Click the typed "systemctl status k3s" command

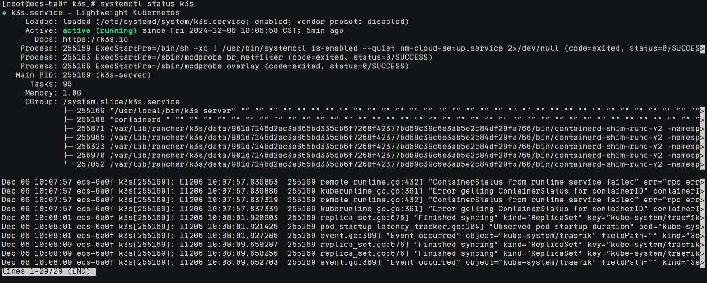(147, 4)
